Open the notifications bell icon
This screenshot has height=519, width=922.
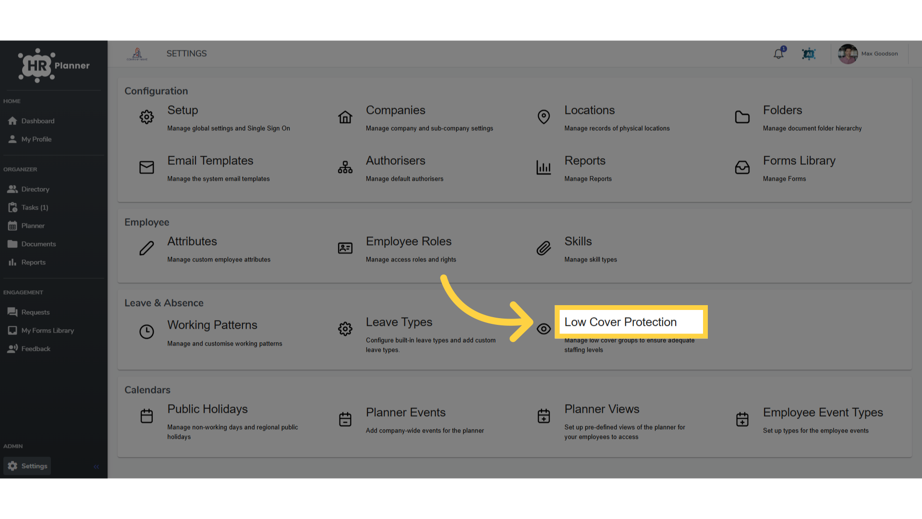coord(778,54)
